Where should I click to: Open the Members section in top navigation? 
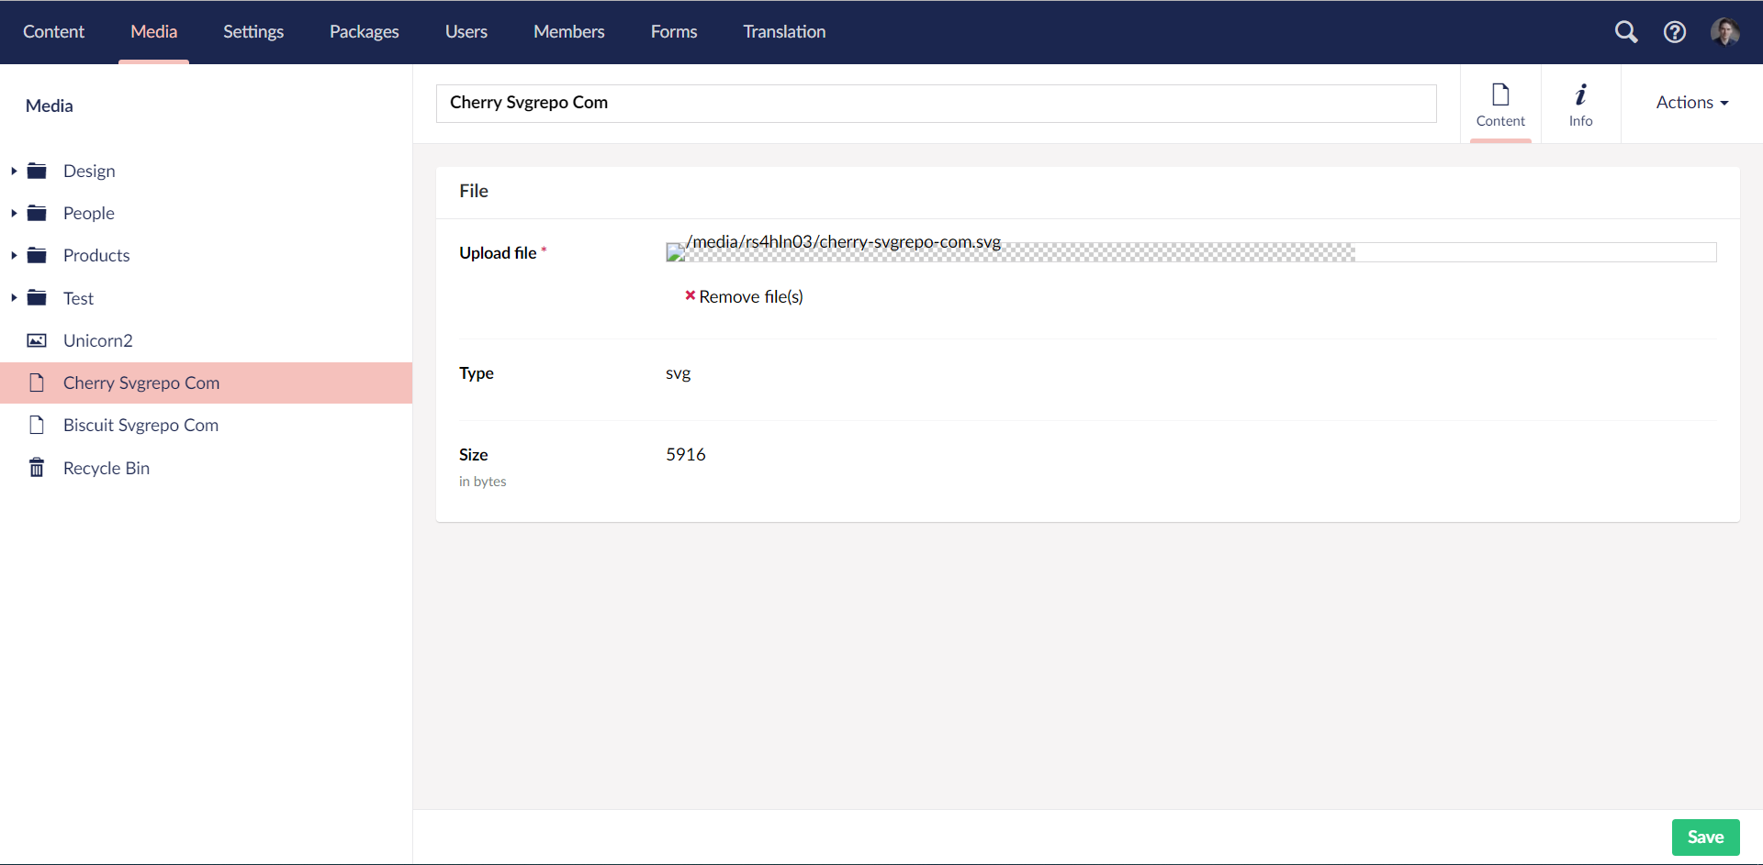coord(568,31)
